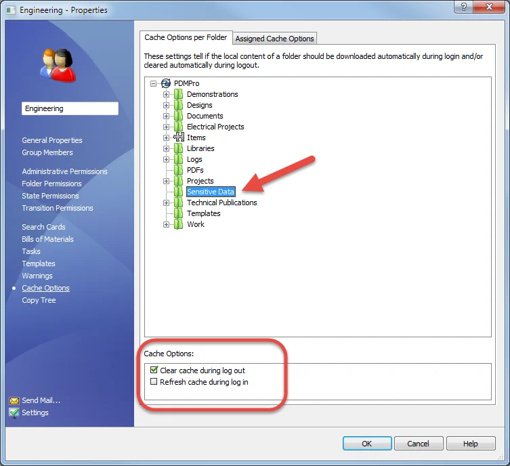The height and width of the screenshot is (466, 510).
Task: Open Tasks page in sidebar
Action: (x=31, y=251)
